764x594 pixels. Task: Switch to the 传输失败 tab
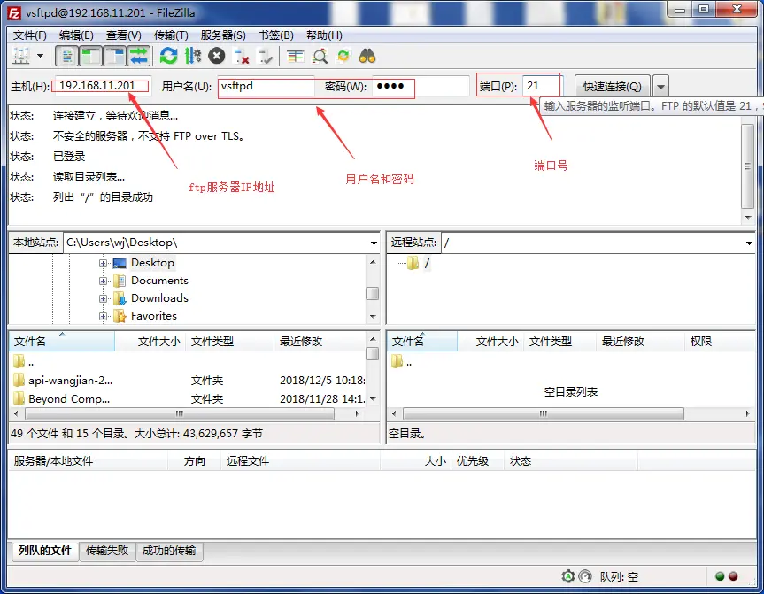[x=107, y=551]
